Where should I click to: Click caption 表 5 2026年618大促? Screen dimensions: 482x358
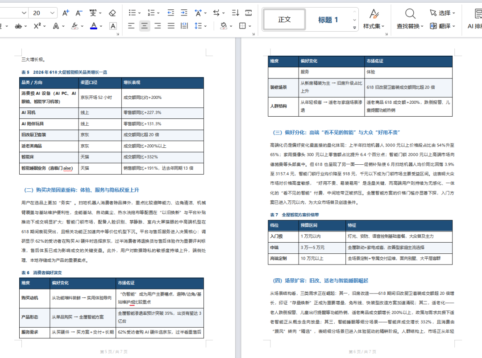(x=64, y=72)
